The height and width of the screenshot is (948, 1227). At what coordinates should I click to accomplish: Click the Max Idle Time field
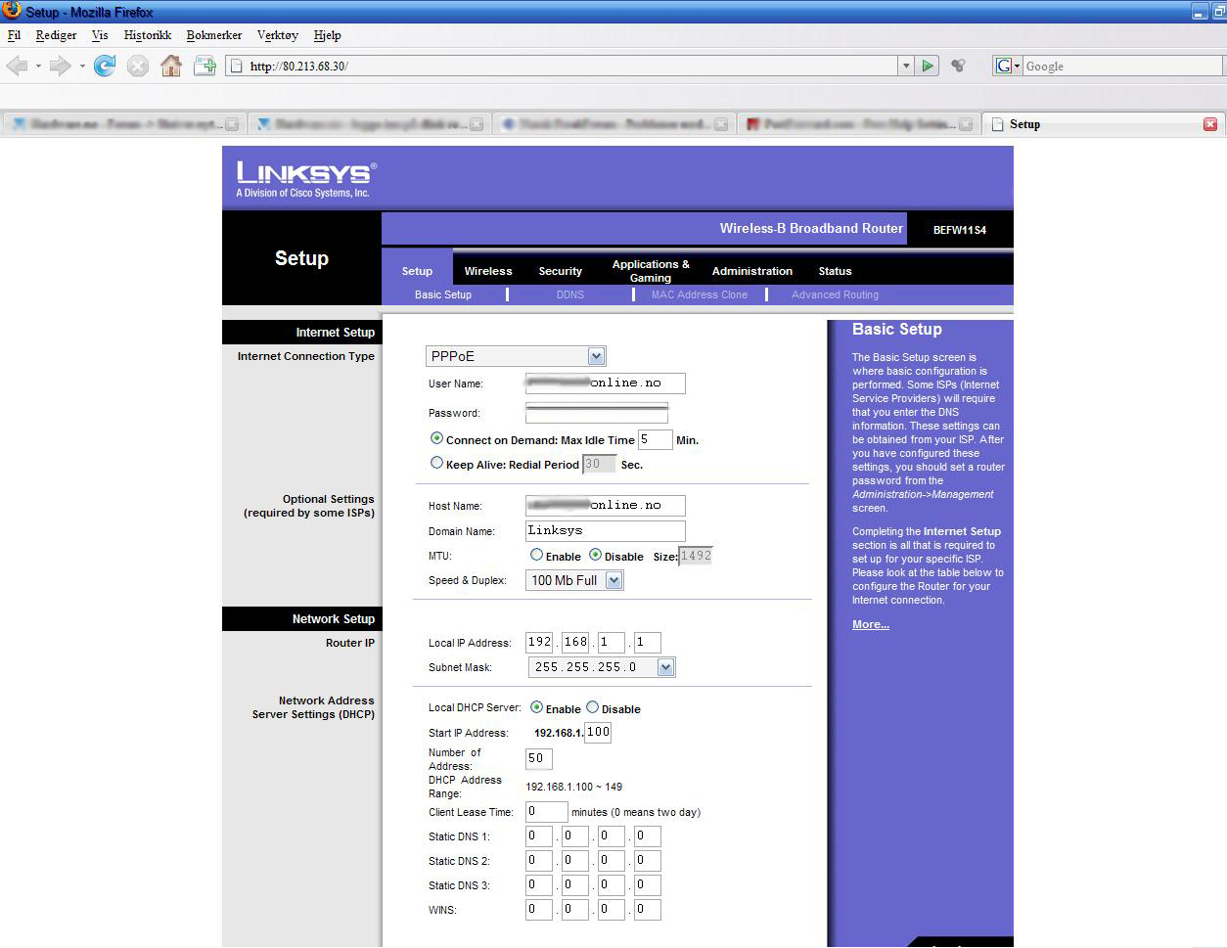tap(655, 439)
